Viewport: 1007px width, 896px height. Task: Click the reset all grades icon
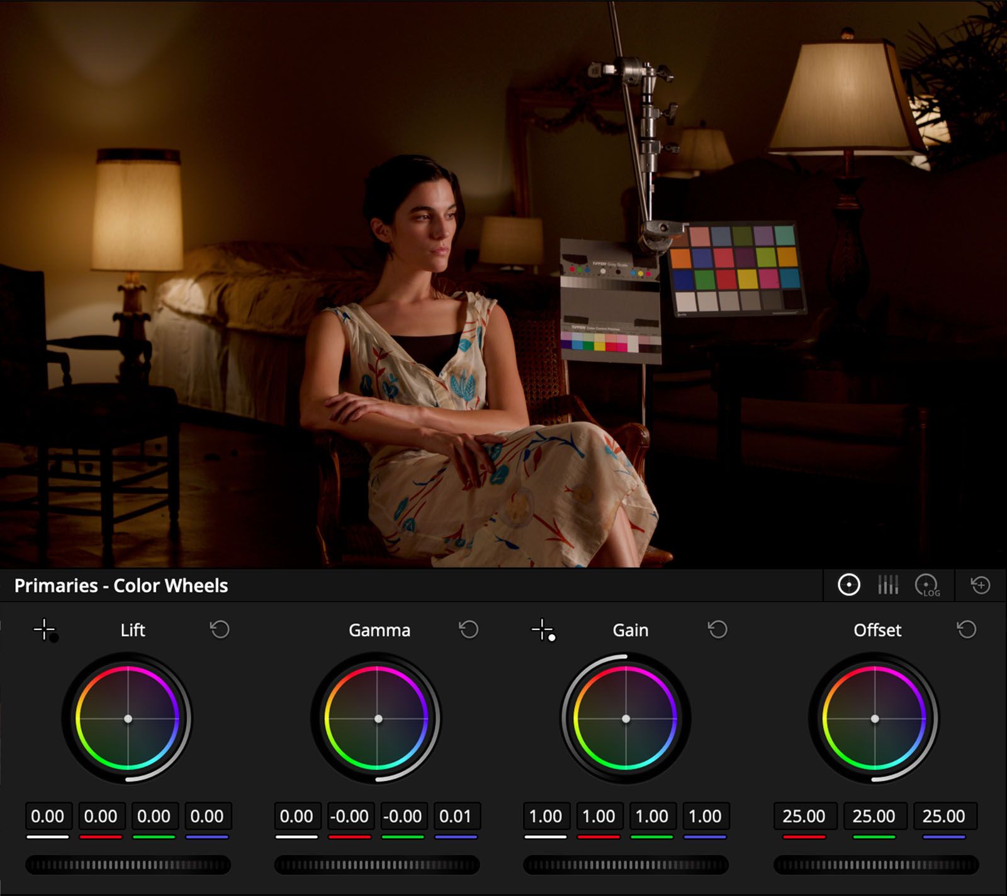point(980,585)
